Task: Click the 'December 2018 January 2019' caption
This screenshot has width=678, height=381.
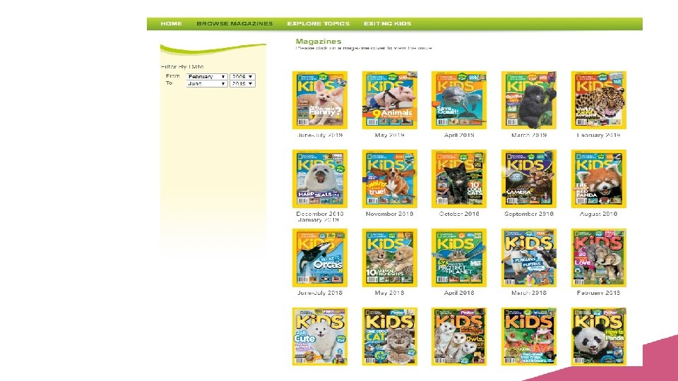Action: pyautogui.click(x=319, y=217)
